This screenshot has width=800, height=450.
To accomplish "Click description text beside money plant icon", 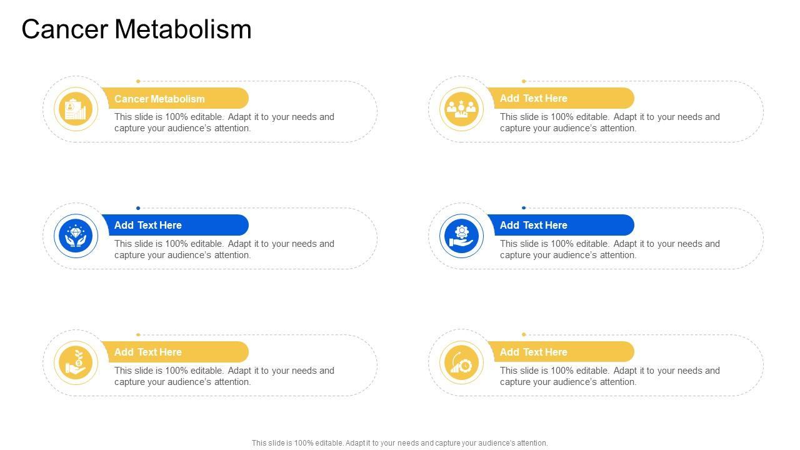I will (224, 376).
